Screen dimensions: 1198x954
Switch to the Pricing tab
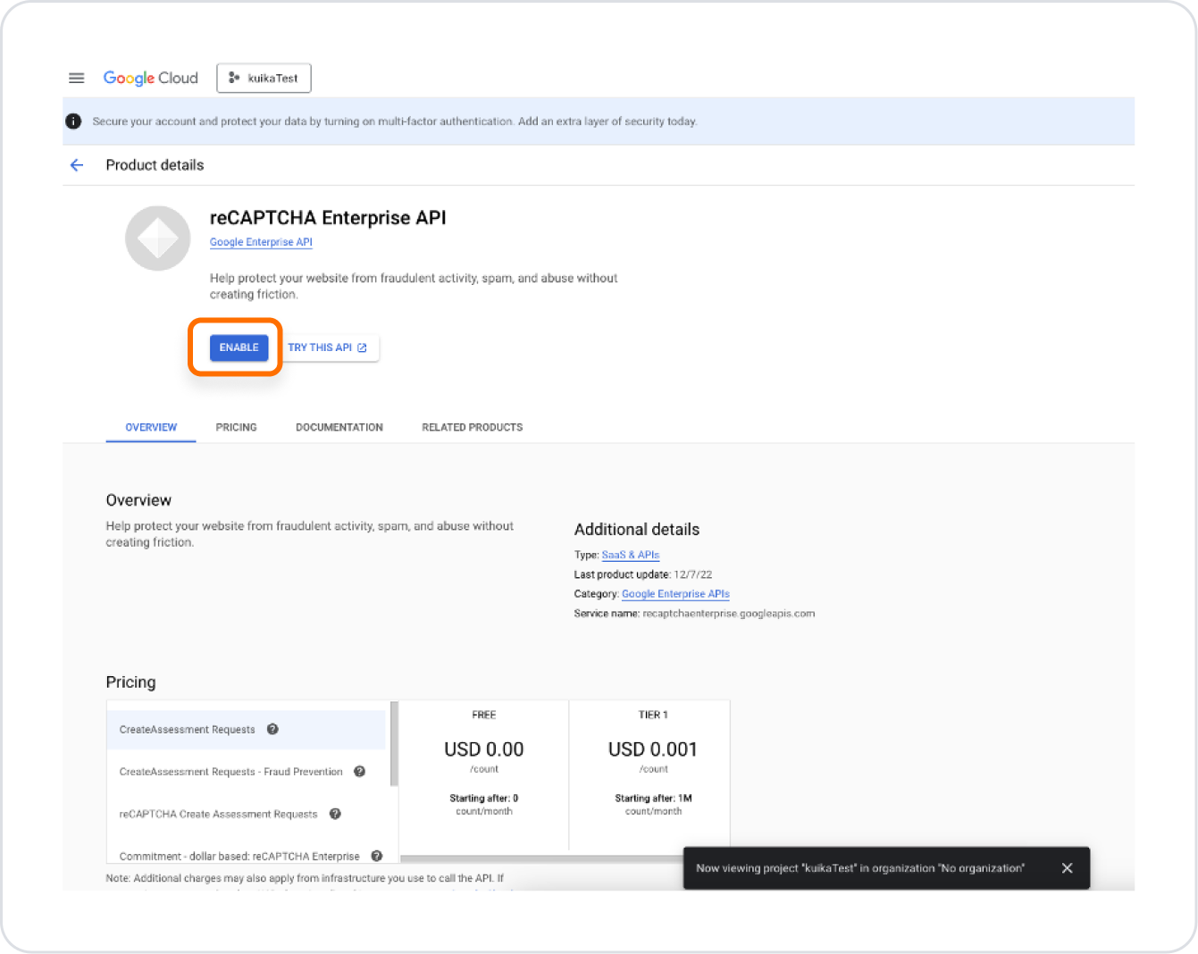point(236,427)
